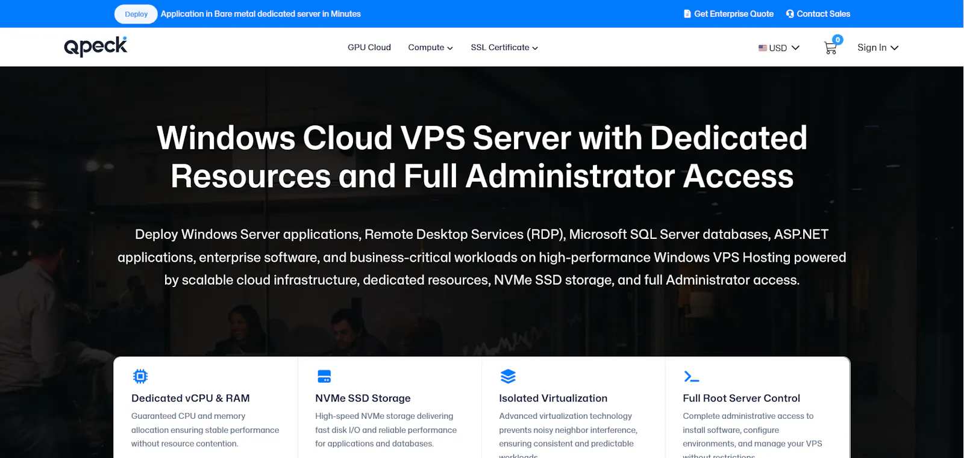Click the Dedicated vCPU & RAM heading
Viewport: 964px width, 458px height.
[190, 398]
